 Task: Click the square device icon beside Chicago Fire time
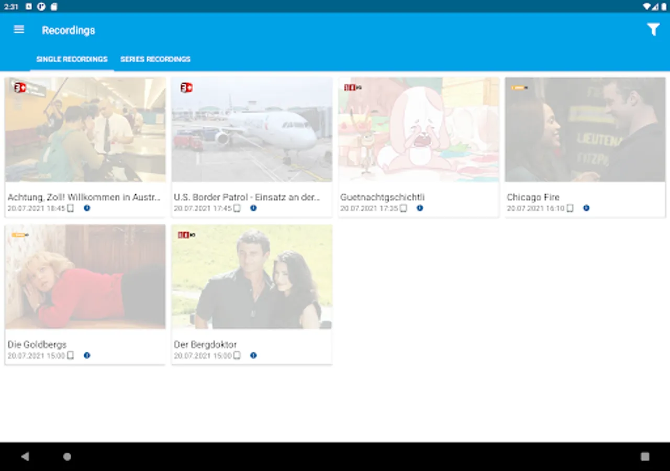pyautogui.click(x=570, y=208)
